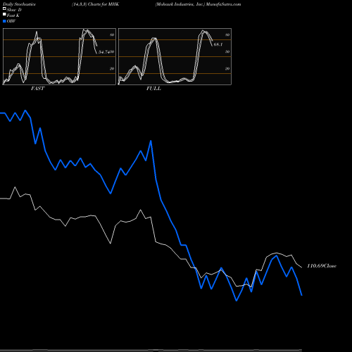
Task: Click the 54.74 value in FAST chart
Action: coord(104,52)
